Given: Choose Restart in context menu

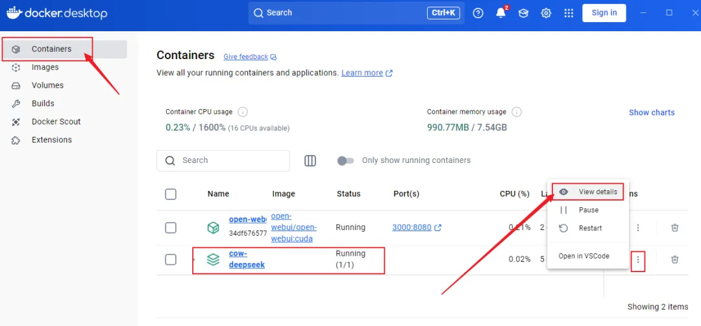Looking at the screenshot, I should pos(588,228).
